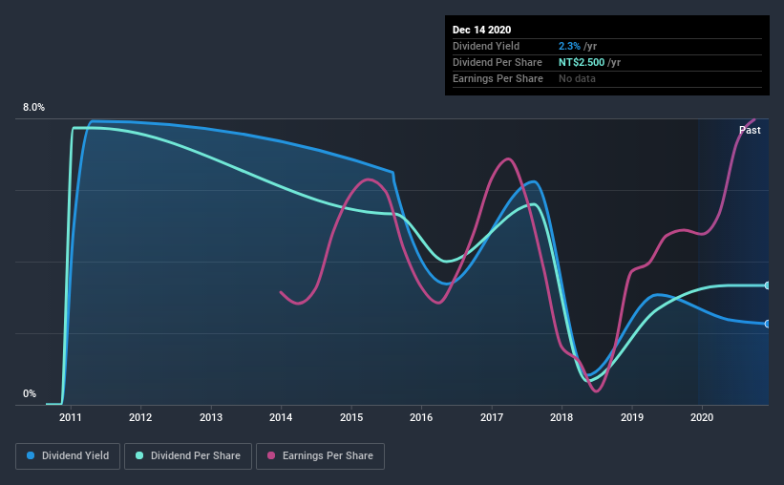Click the 2020 x-axis label
Screen dimensions: 784x485
coord(702,417)
